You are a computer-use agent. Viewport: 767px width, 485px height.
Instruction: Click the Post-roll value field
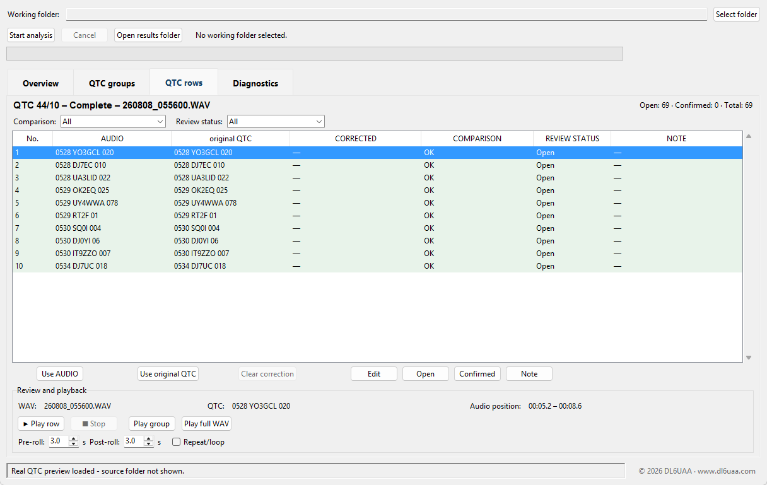(134, 441)
